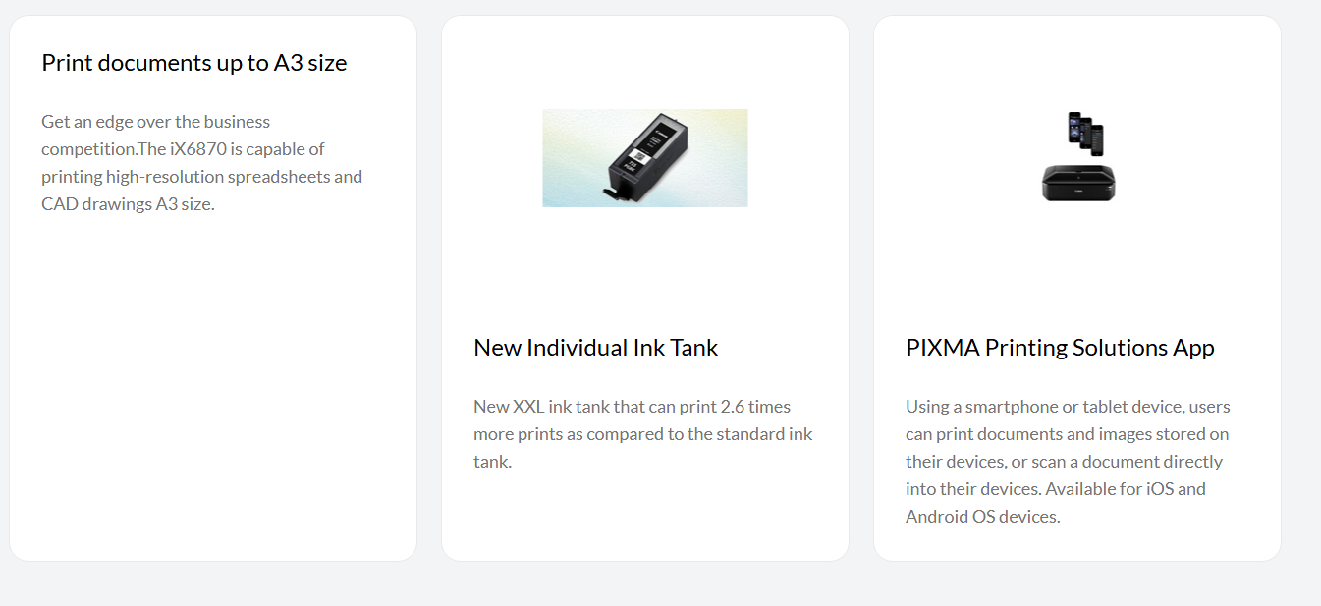Image resolution: width=1321 pixels, height=606 pixels.
Task: Click blank area below the ink tank description
Action: tap(644, 516)
